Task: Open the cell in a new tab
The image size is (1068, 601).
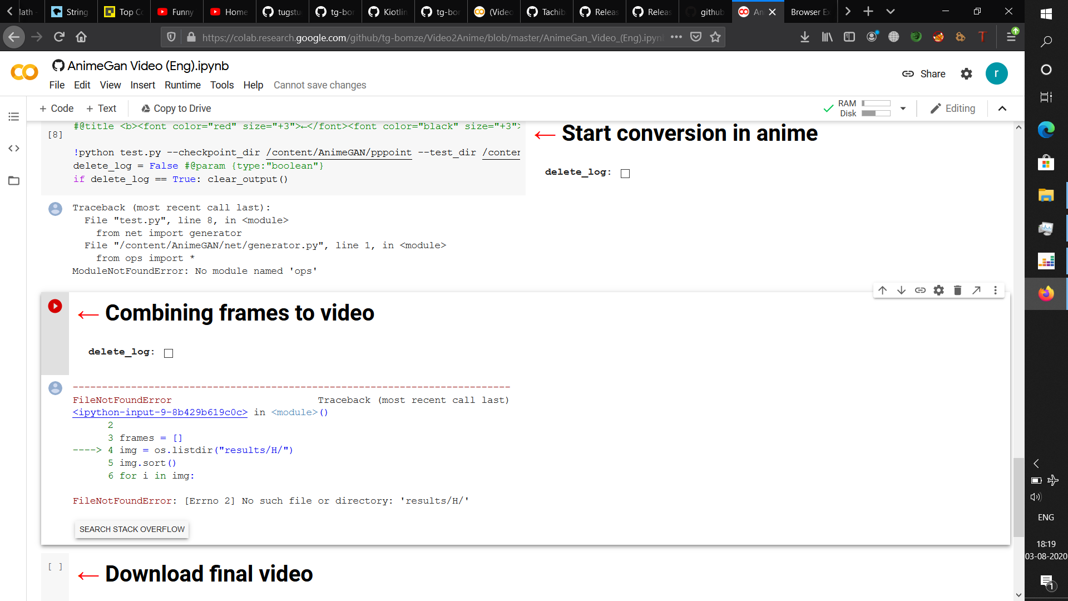Action: coord(976,290)
